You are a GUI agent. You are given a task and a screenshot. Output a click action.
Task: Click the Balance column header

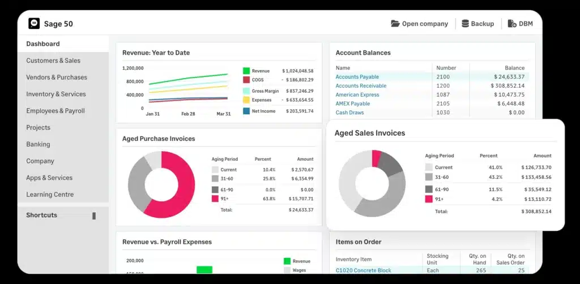pos(514,68)
